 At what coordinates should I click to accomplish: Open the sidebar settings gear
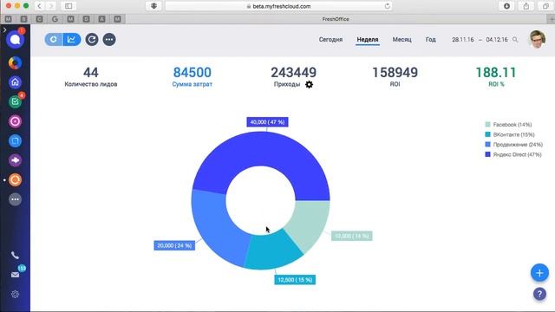(15, 294)
